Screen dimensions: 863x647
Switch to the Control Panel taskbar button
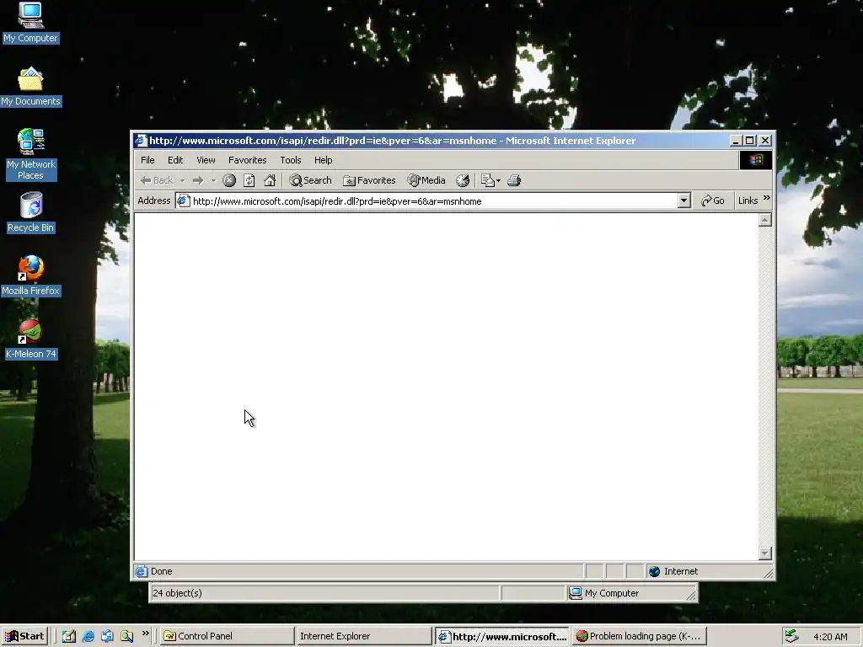(x=227, y=636)
